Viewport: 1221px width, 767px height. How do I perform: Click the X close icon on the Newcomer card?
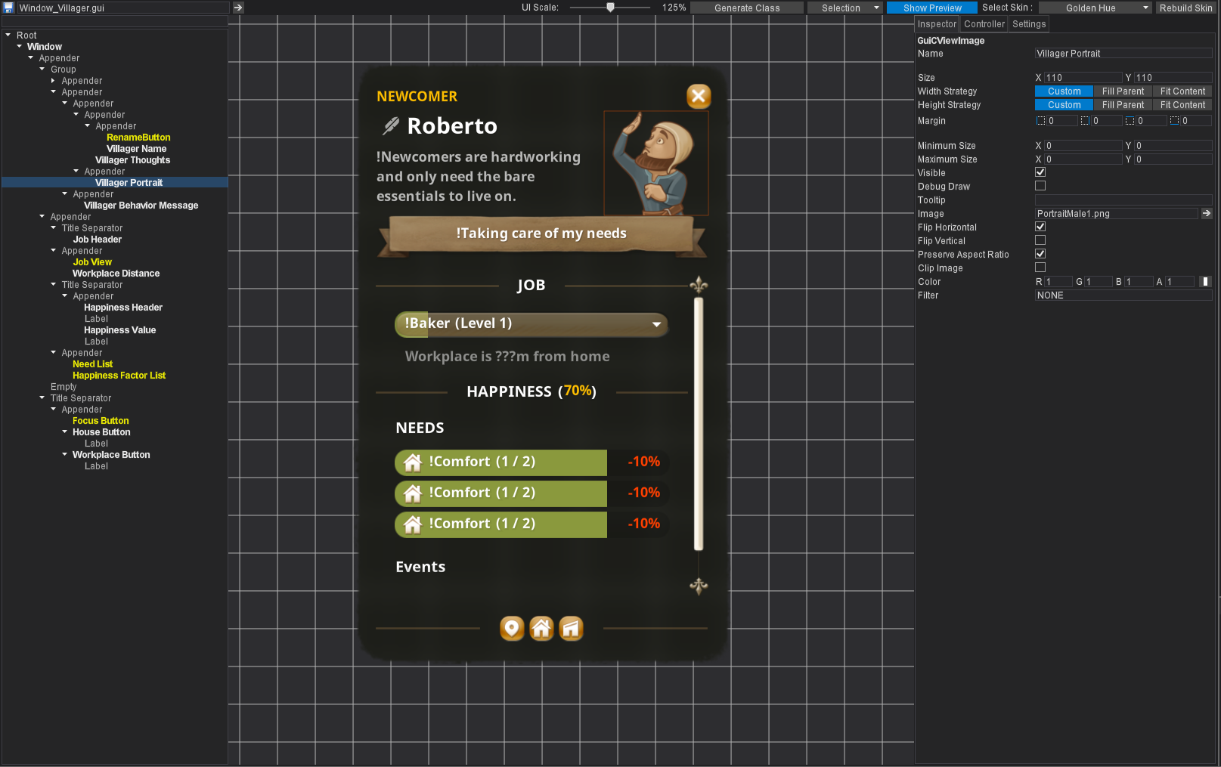(698, 96)
